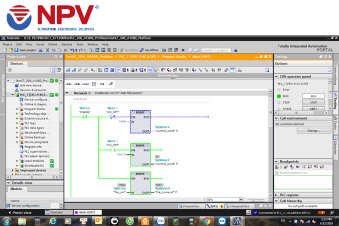
Task: Open the Online menu
Action: (x=53, y=44)
